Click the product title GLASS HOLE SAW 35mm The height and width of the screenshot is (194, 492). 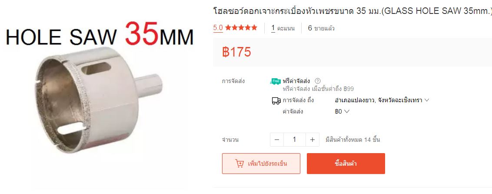pyautogui.click(x=352, y=11)
